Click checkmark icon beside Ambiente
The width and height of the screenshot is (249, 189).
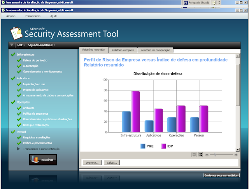(x=19, y=108)
